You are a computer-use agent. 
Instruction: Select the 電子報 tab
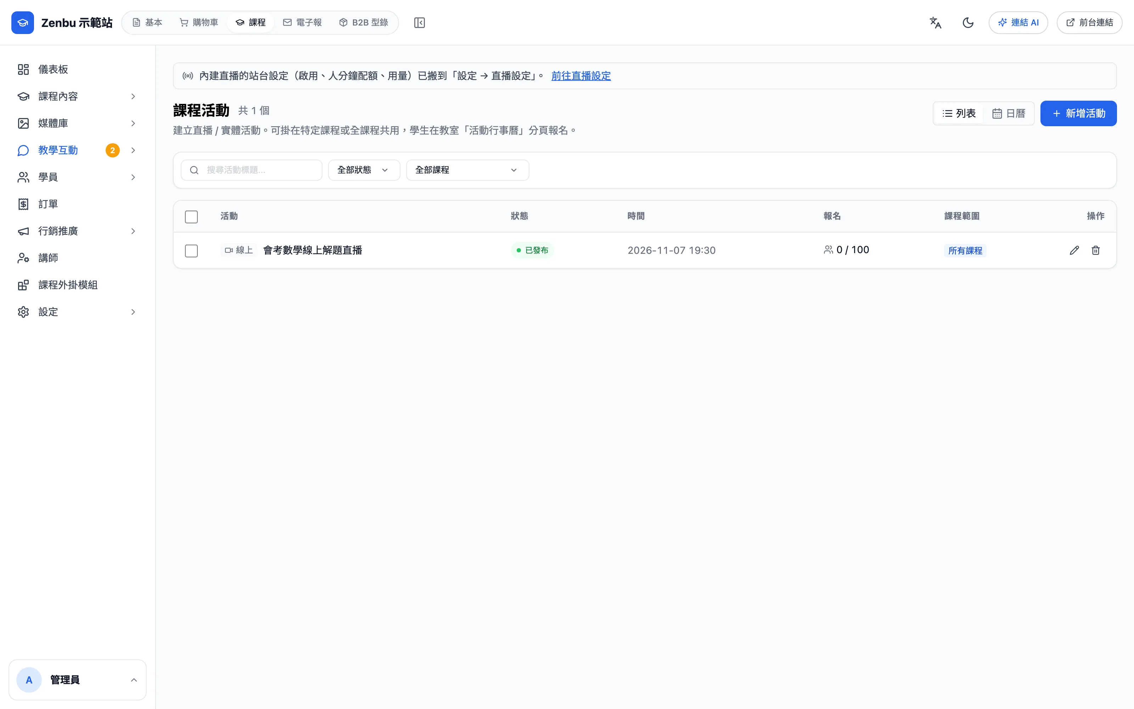303,22
